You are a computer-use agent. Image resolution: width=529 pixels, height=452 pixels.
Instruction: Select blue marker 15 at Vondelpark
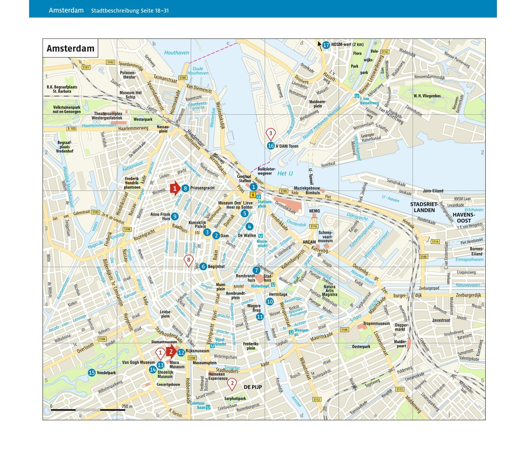click(92, 372)
